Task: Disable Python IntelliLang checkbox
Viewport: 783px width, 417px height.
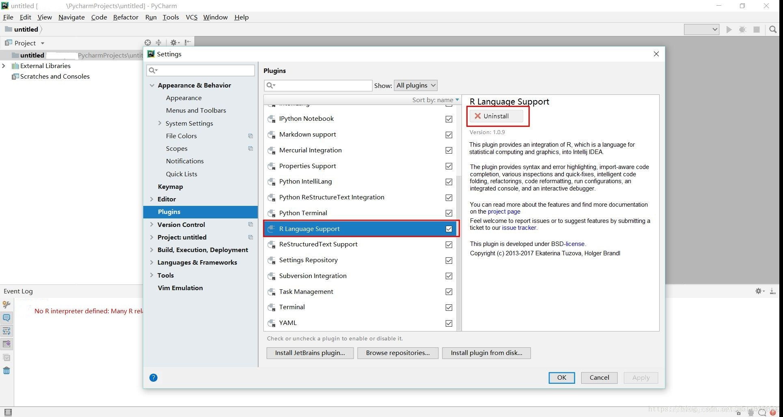Action: (449, 182)
